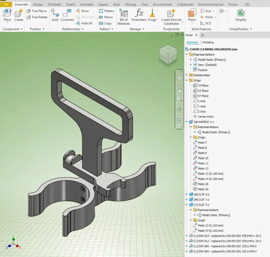Select Zoom tool in navigation bar
This screenshot has width=270, height=257.
pyautogui.click(x=179, y=98)
